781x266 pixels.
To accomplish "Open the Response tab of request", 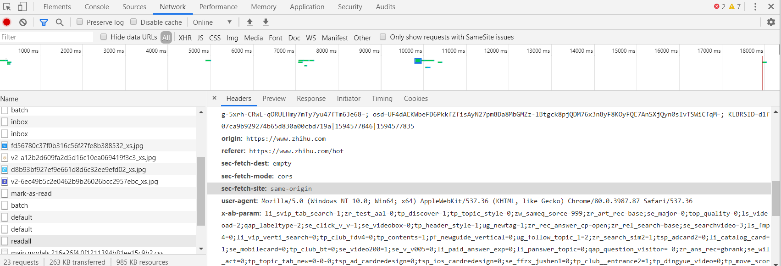I will pos(311,99).
